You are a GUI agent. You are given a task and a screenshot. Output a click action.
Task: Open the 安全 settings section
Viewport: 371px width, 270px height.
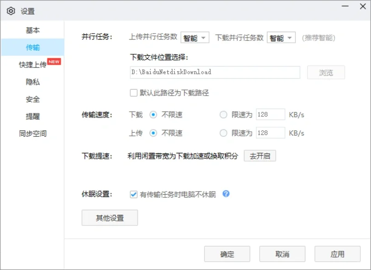tap(32, 99)
